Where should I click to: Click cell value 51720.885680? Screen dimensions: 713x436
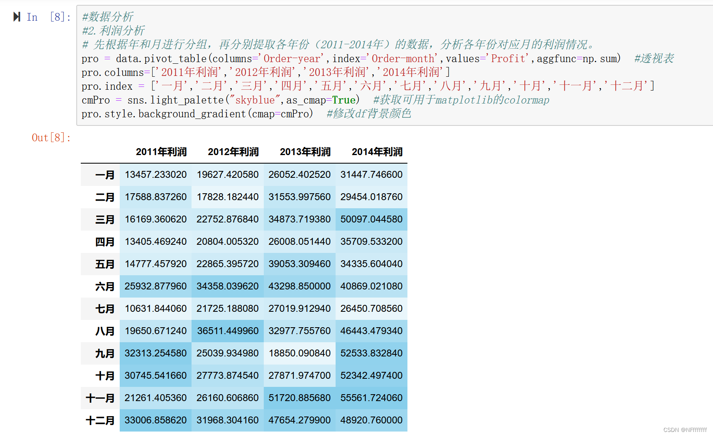(299, 398)
